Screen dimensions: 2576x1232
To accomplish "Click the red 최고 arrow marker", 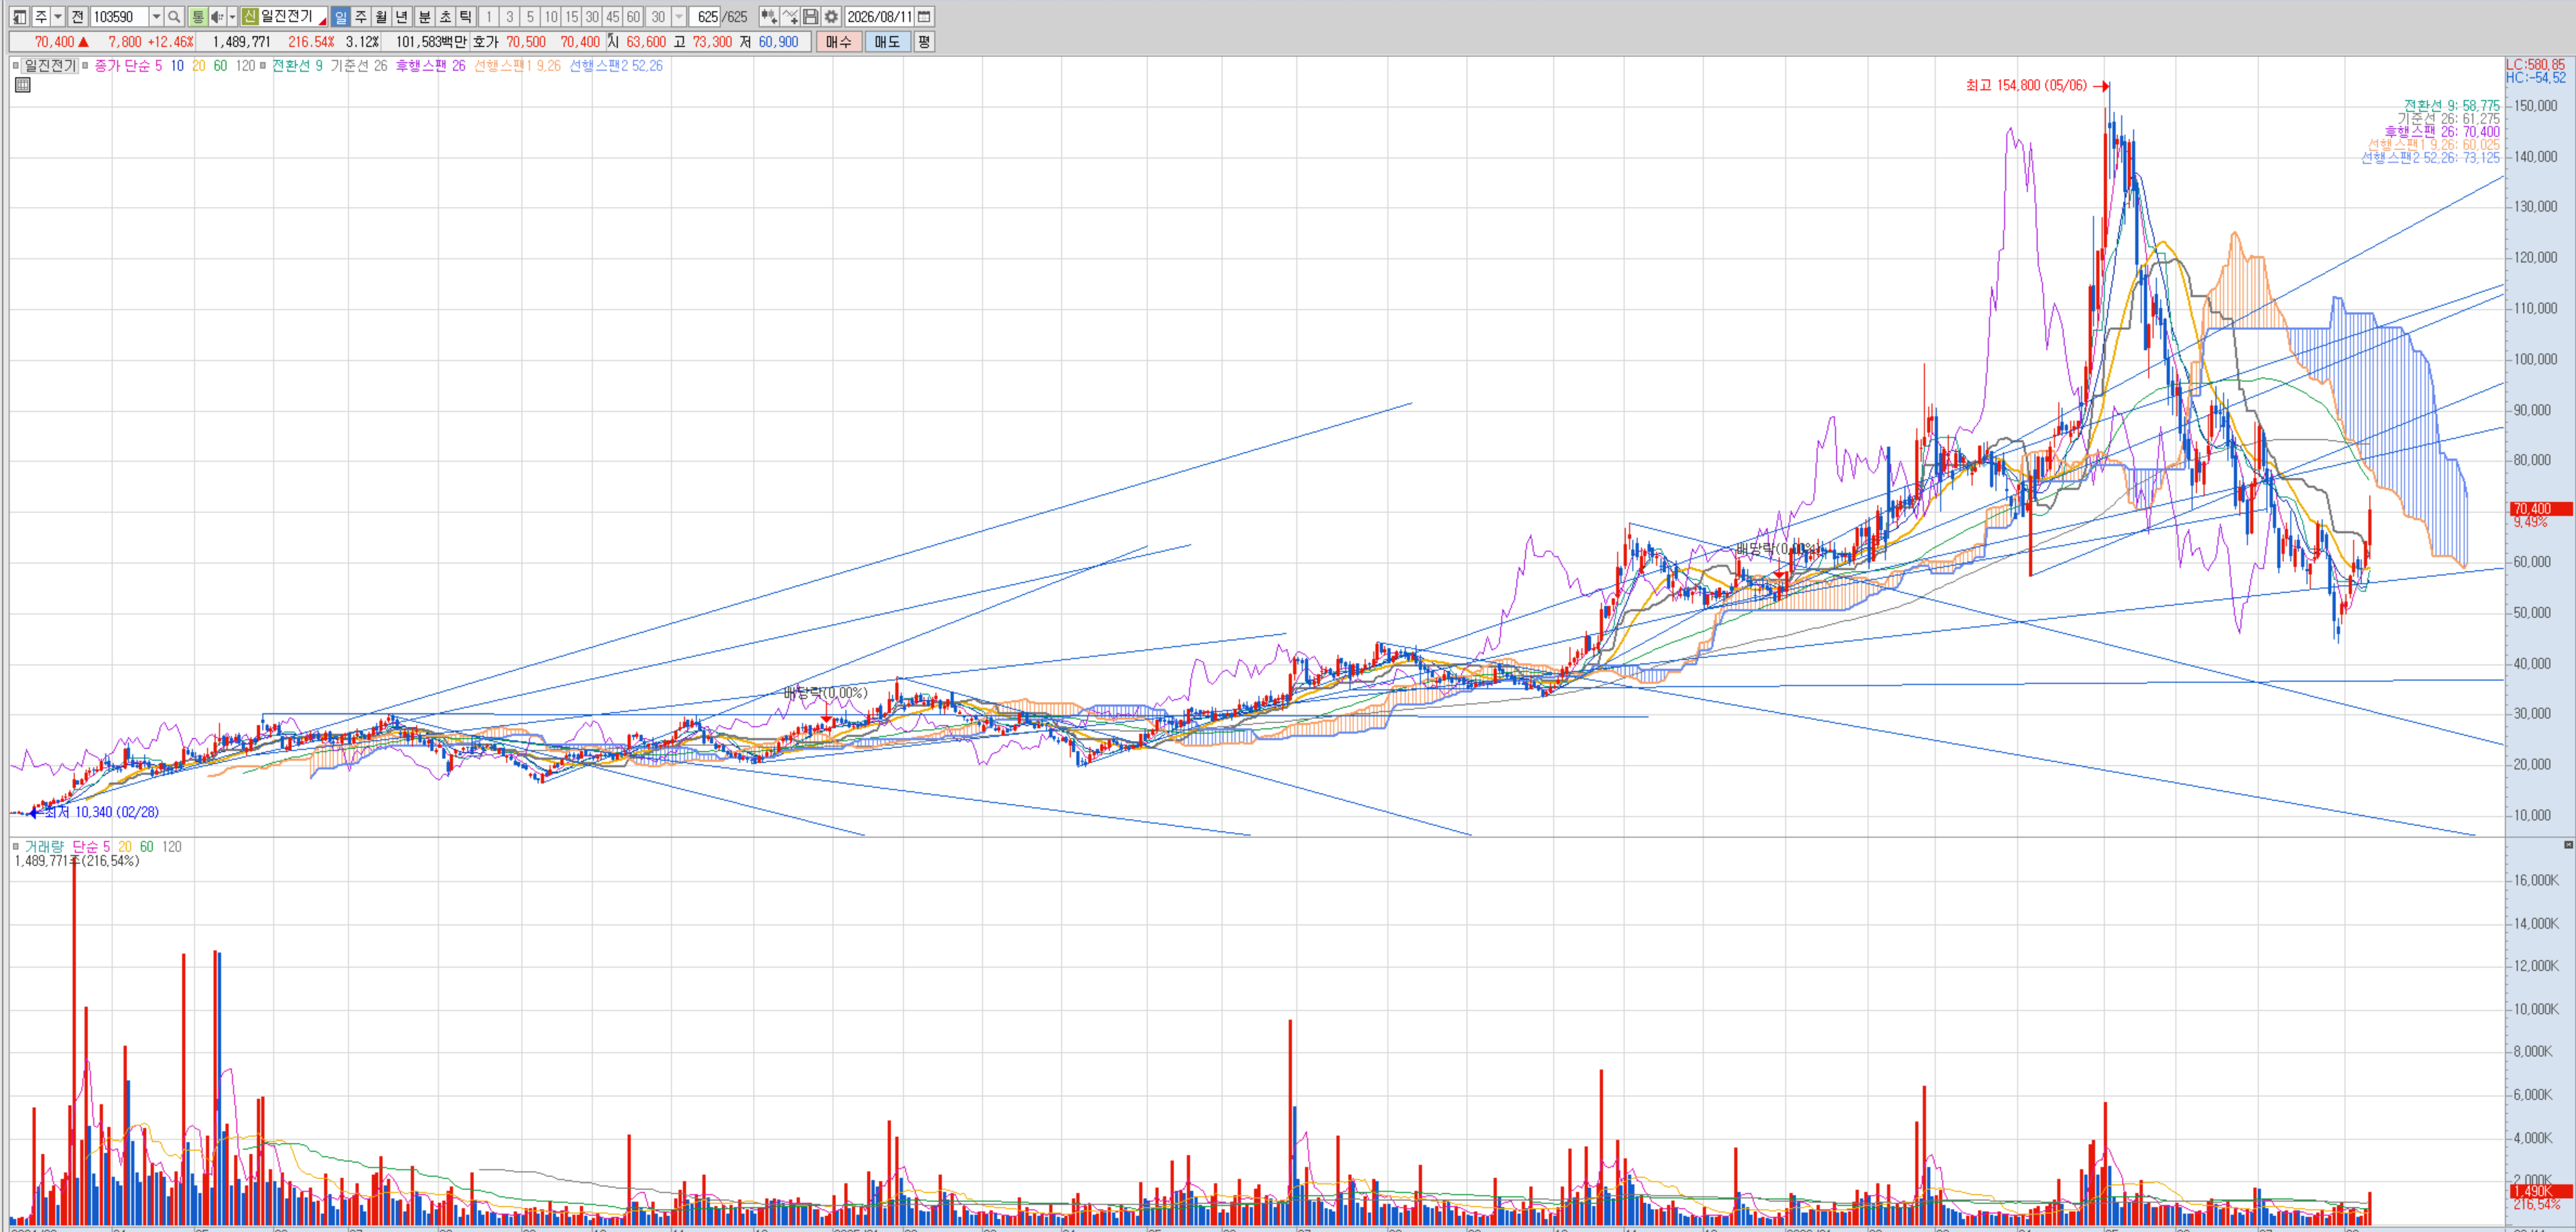I will tap(2102, 86).
